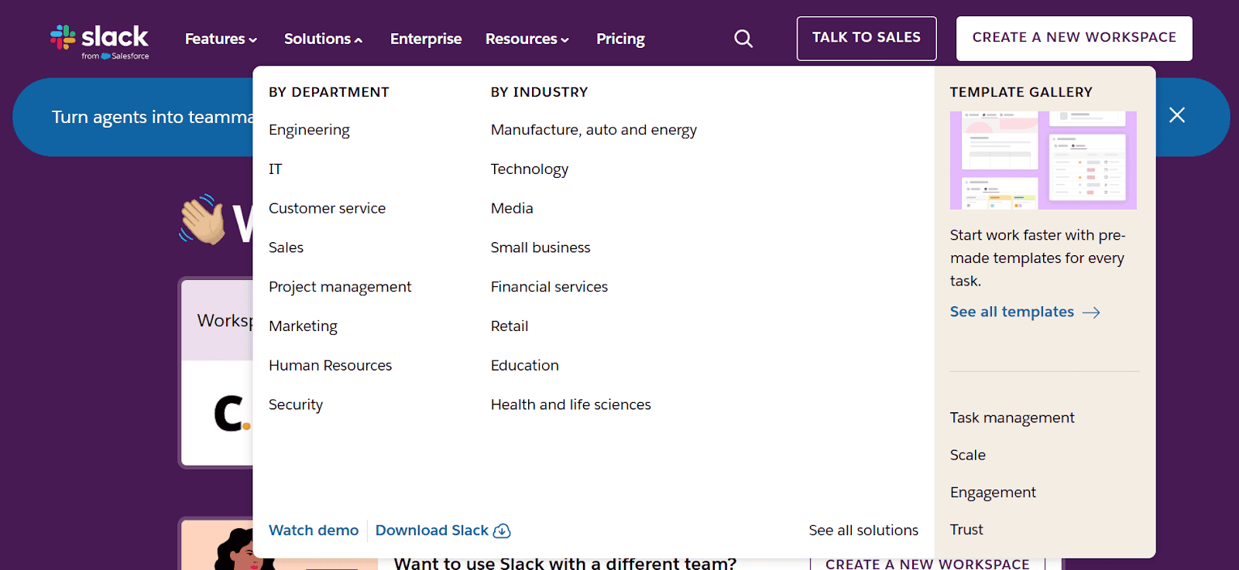1239x570 pixels.
Task: Go to the Pricing page
Action: 620,39
